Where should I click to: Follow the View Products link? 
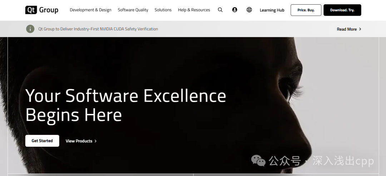tap(79, 141)
